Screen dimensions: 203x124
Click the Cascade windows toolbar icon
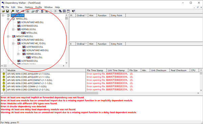pyautogui.click(x=60, y=11)
